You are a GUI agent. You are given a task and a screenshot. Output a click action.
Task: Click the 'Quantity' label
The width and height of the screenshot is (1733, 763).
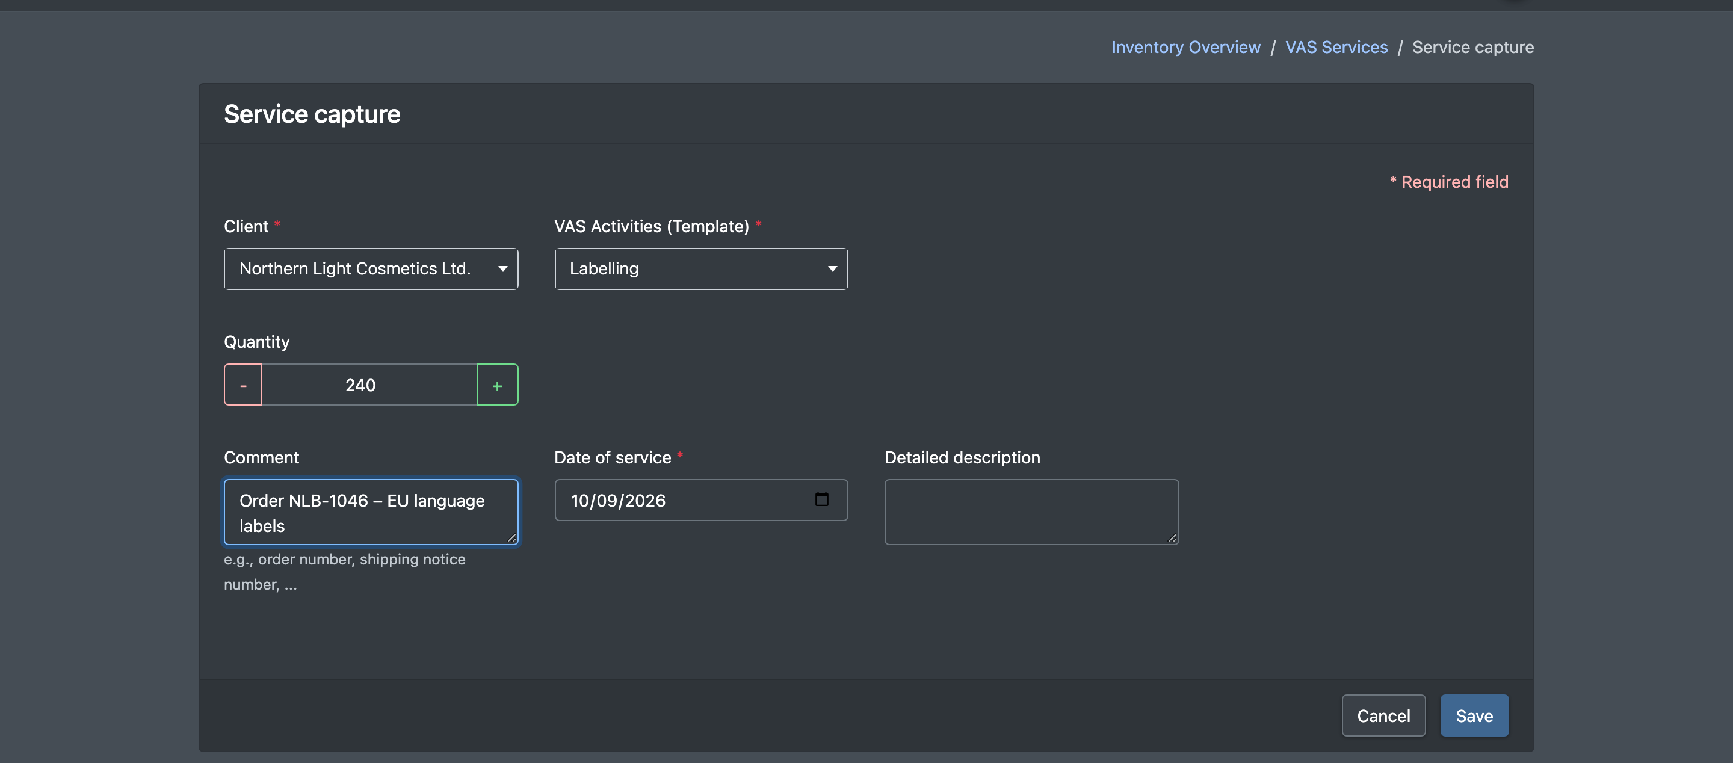pos(257,342)
